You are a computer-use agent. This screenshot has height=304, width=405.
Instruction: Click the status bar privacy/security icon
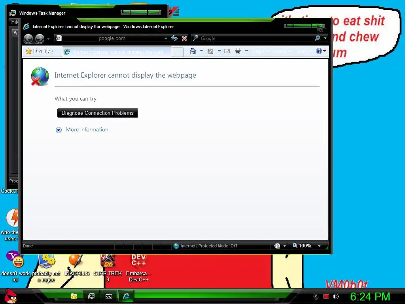point(277,246)
